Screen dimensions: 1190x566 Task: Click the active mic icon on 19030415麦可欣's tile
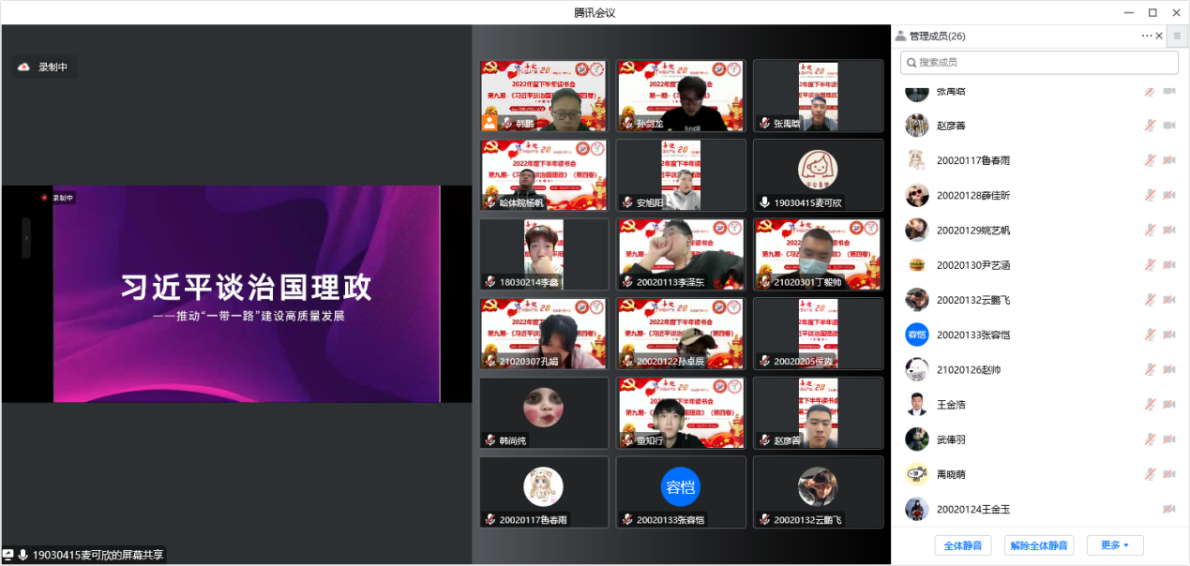(x=764, y=202)
